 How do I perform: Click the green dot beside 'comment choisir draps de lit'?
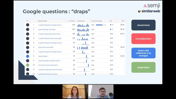(x=28, y=65)
